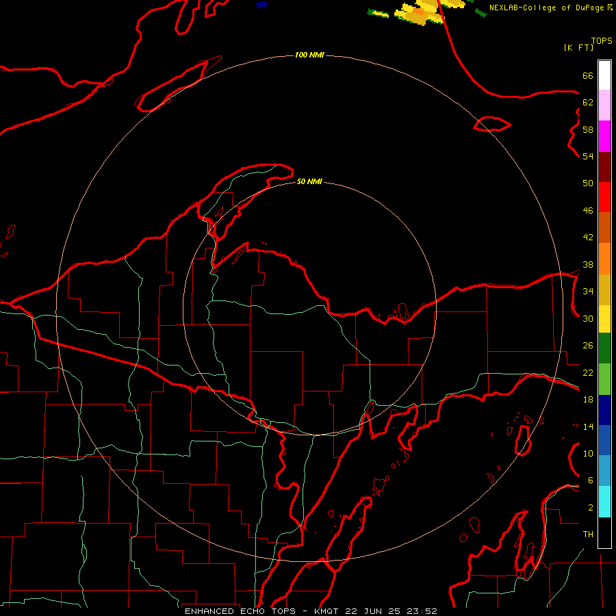This screenshot has height=616, width=616.
Task: Click the legend value 42
Action: click(x=588, y=238)
